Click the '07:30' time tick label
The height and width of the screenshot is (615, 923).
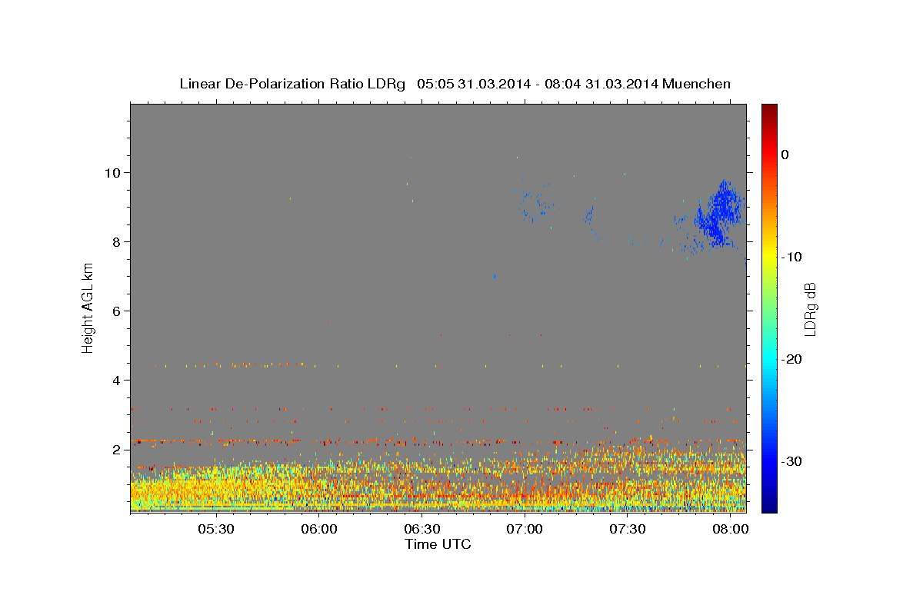tap(628, 530)
